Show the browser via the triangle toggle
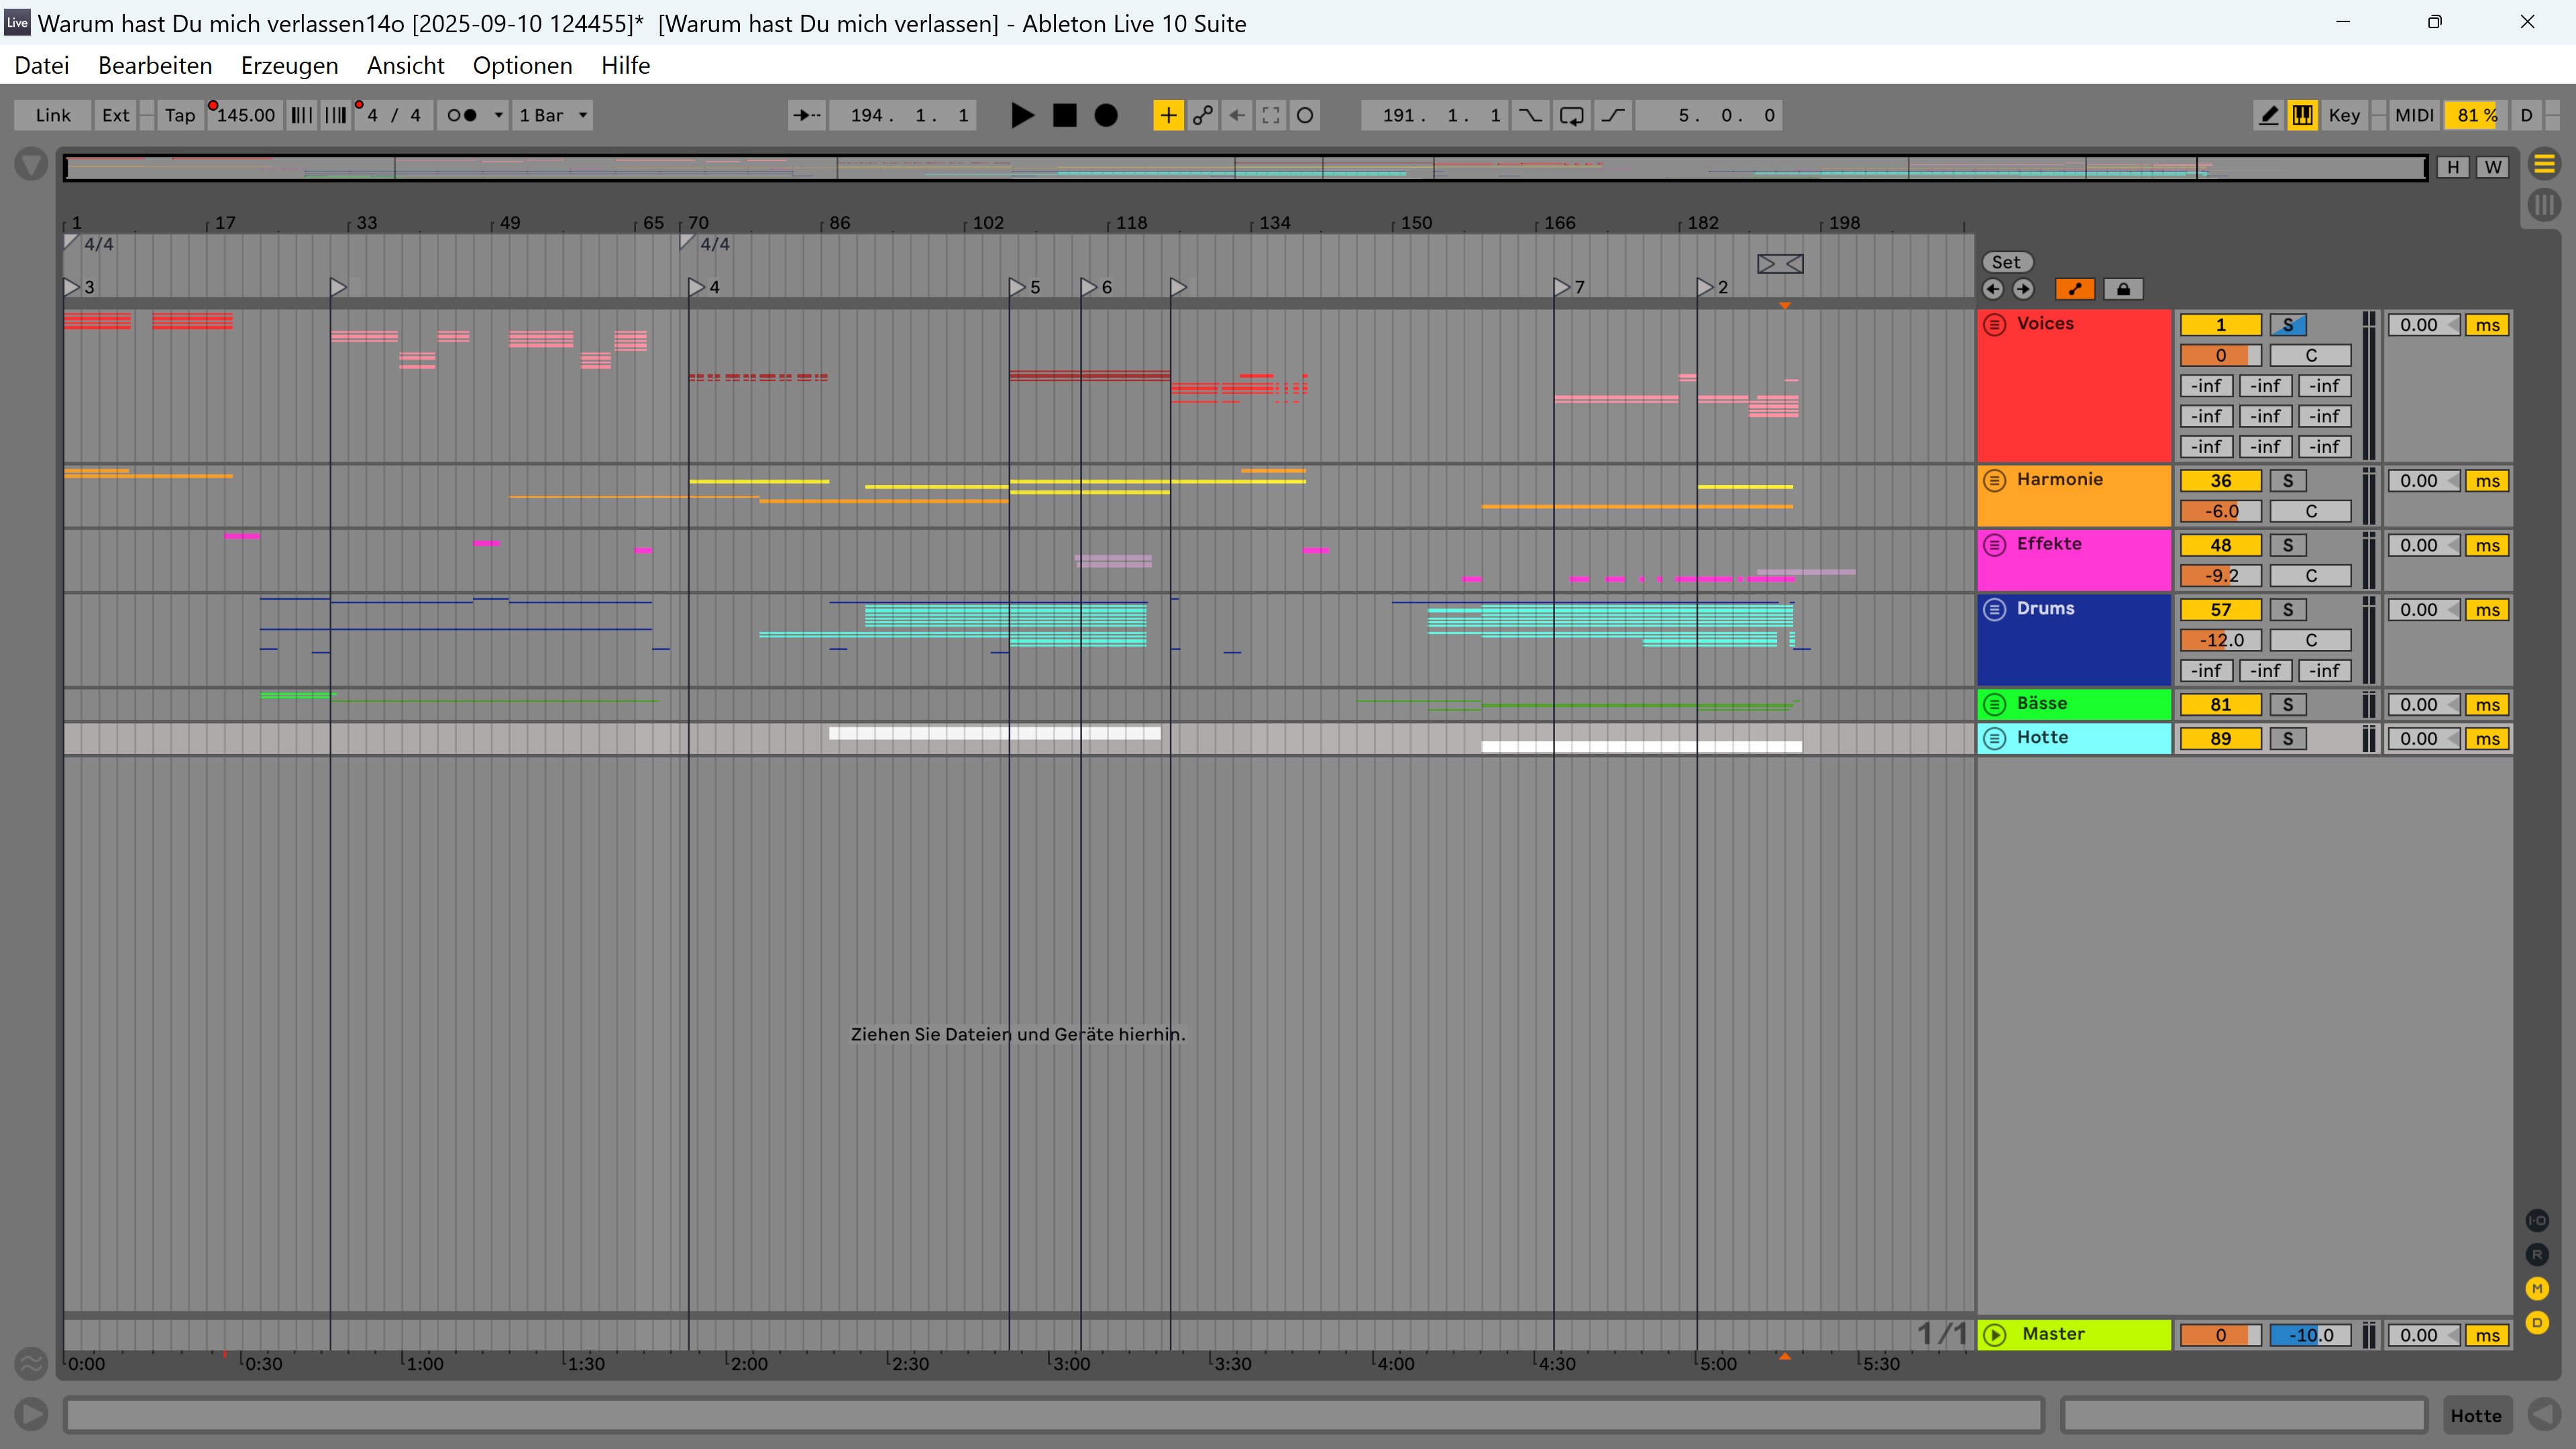2576x1449 pixels. click(31, 164)
